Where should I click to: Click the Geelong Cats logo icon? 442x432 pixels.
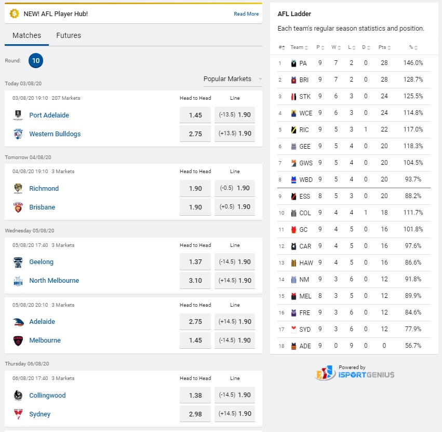[x=18, y=262]
